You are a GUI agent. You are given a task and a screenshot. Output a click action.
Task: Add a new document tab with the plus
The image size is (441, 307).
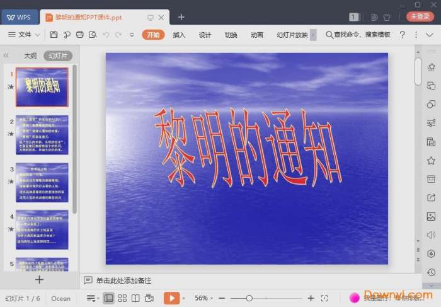point(181,17)
